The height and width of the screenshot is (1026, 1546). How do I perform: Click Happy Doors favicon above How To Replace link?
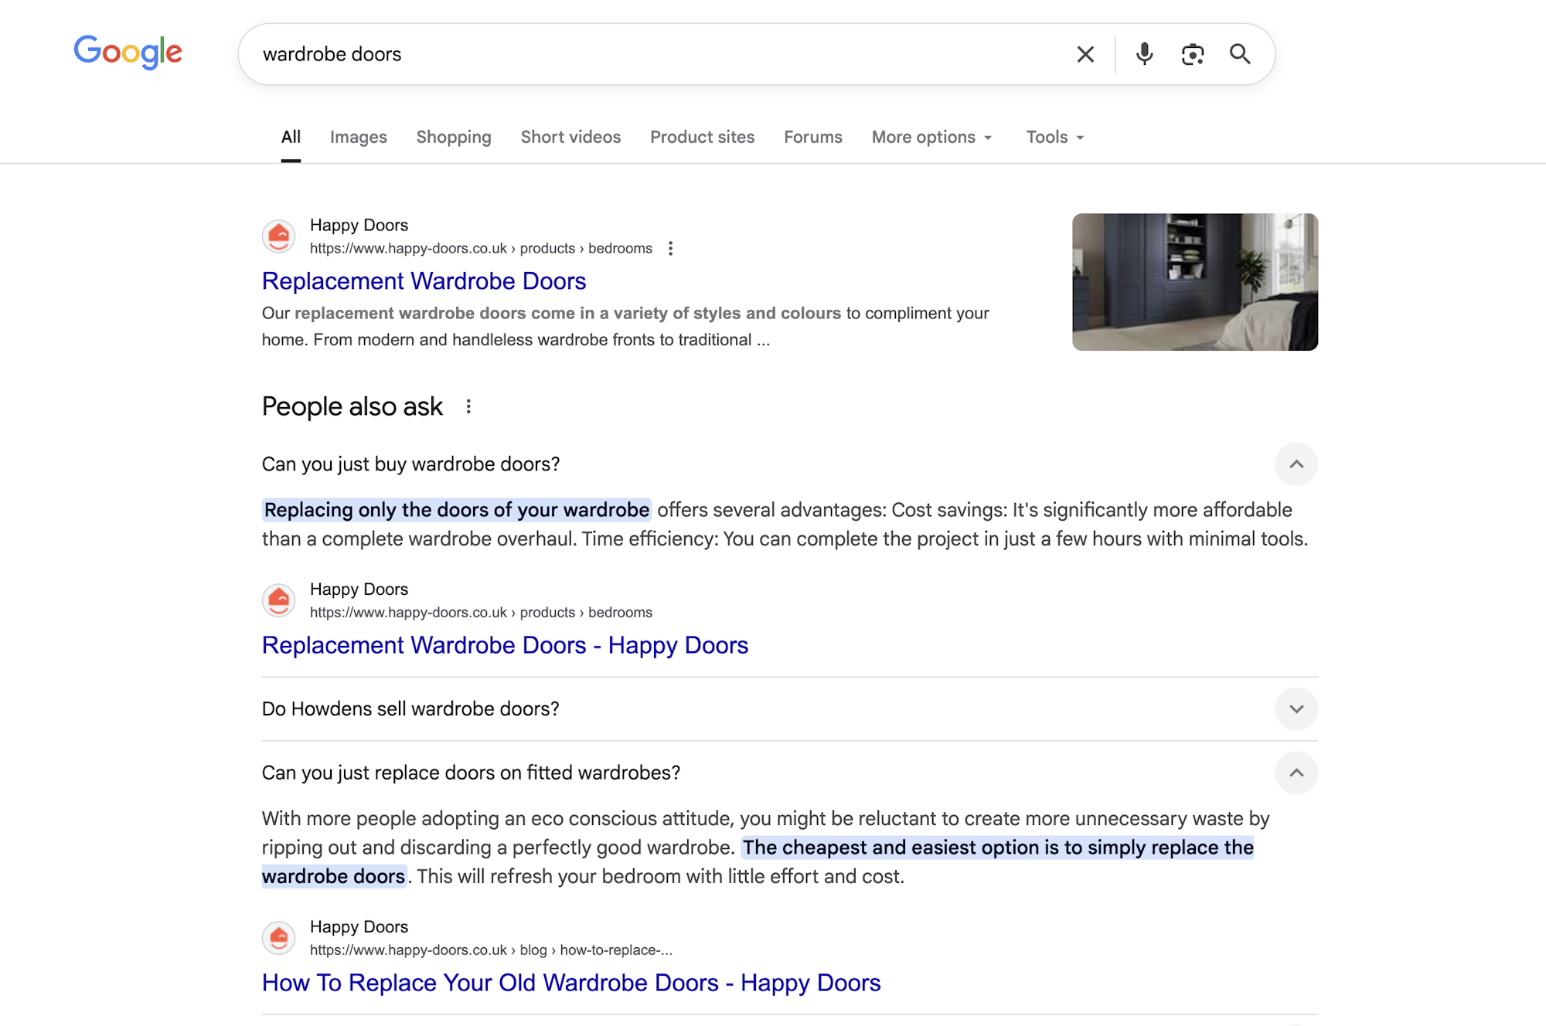pos(279,938)
